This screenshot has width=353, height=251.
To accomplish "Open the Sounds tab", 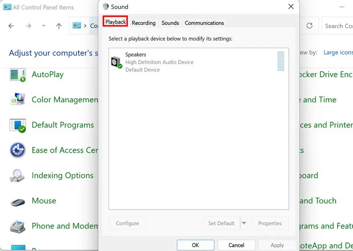I will (x=170, y=23).
